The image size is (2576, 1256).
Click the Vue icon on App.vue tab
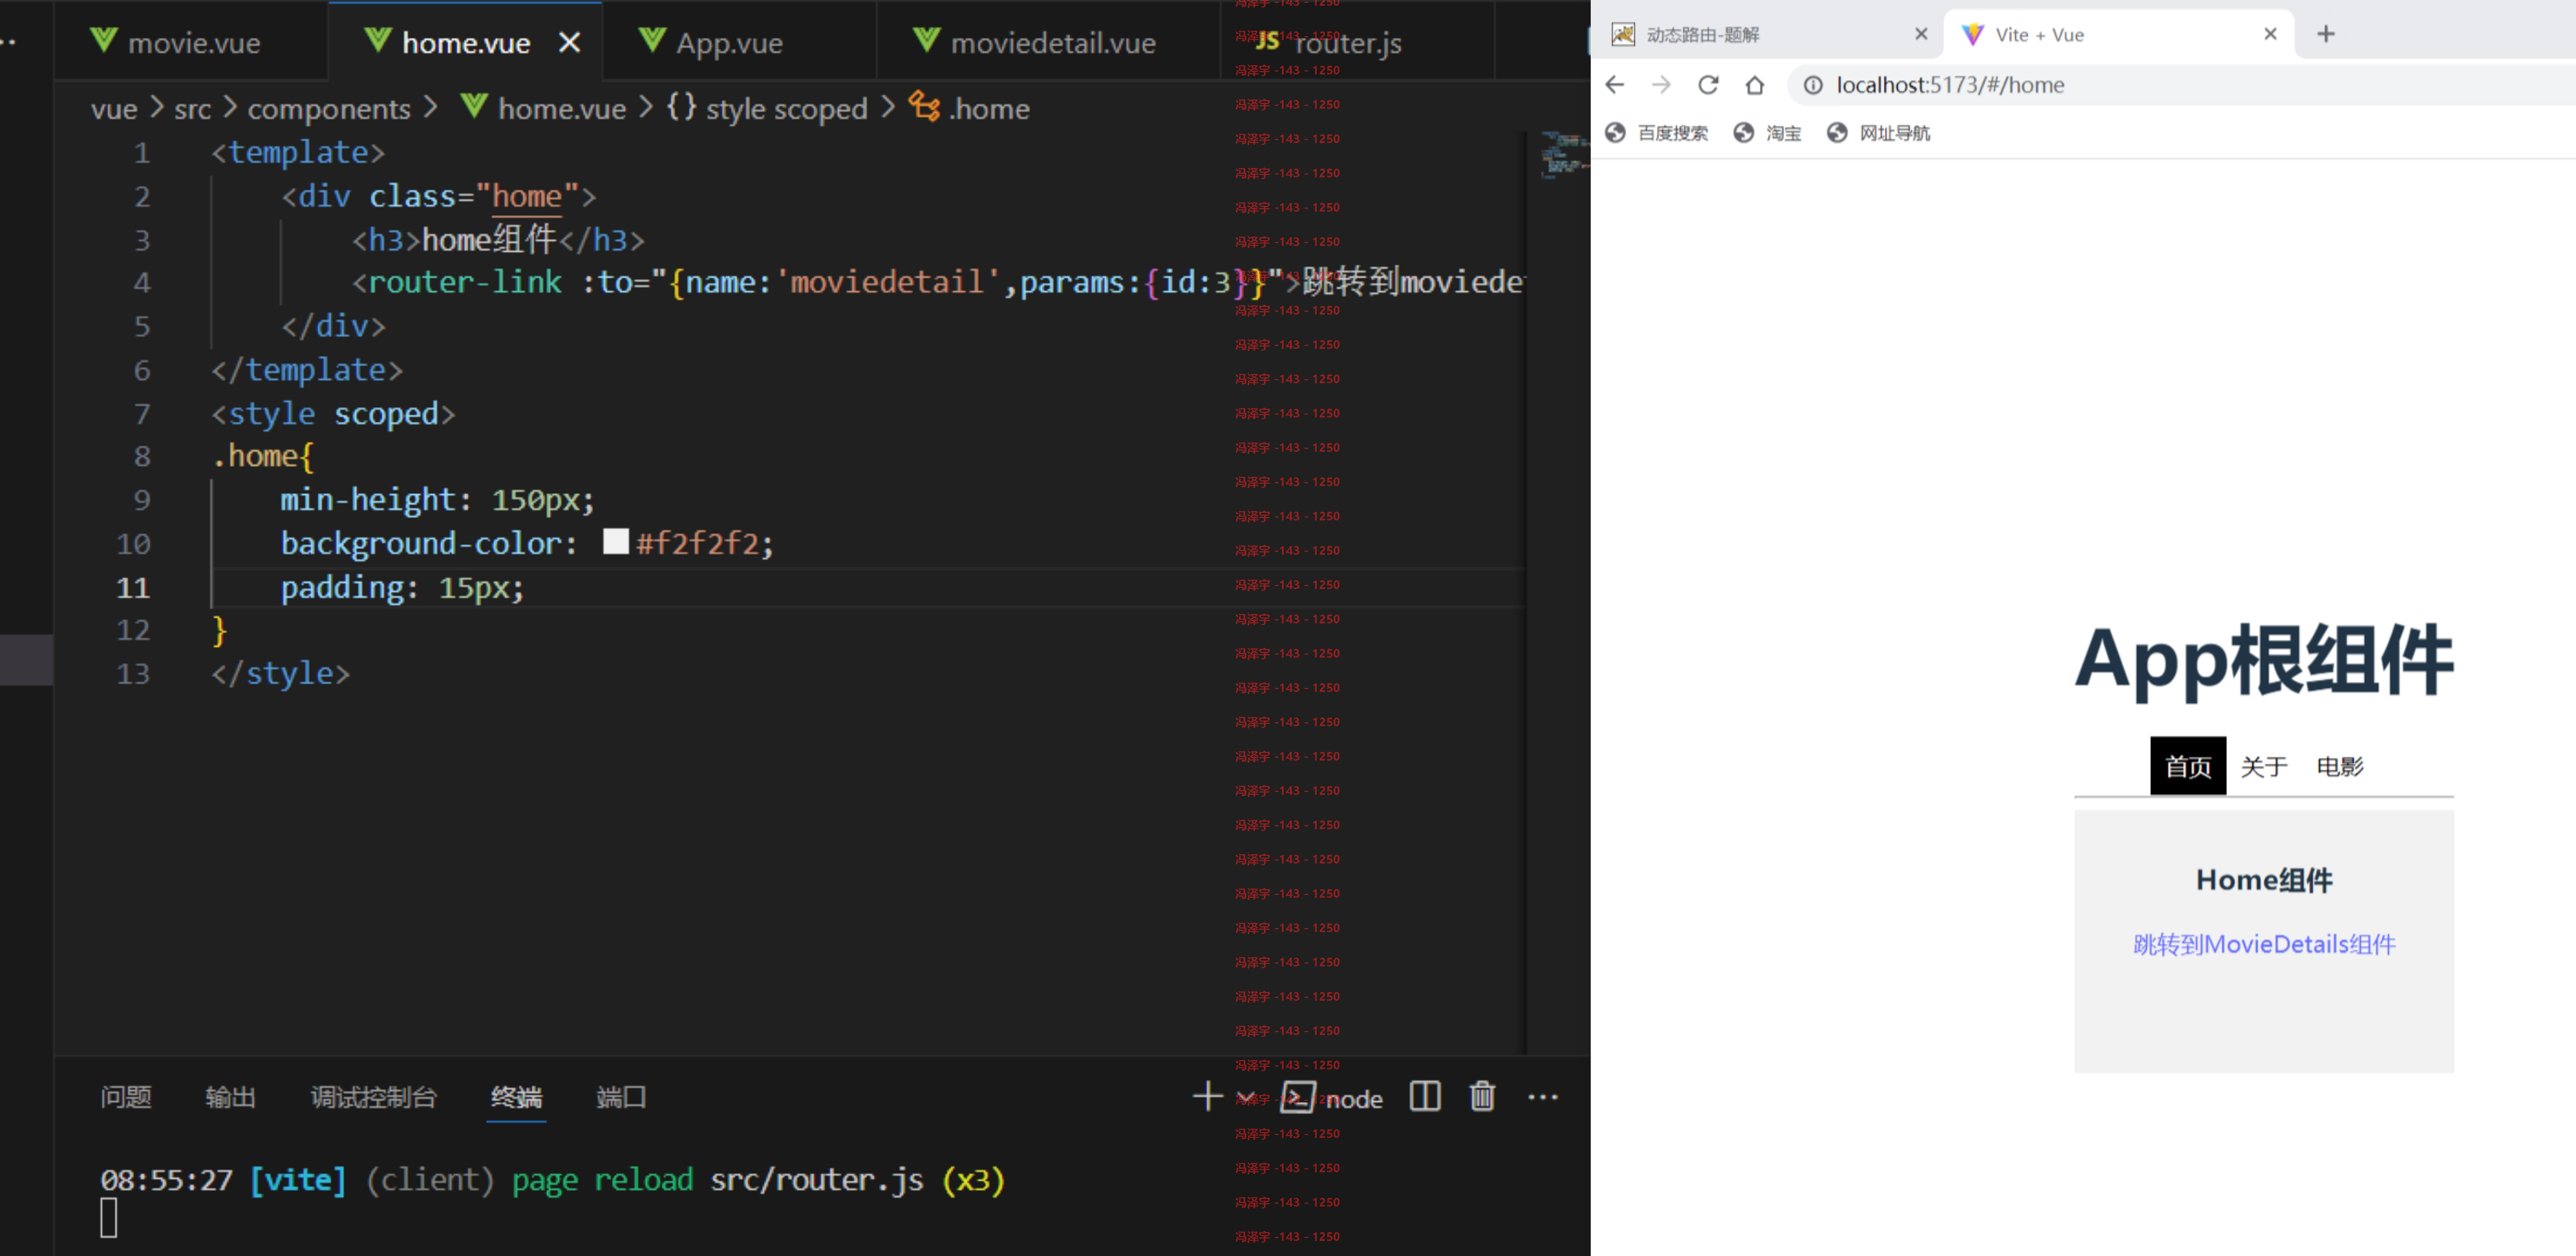651,40
